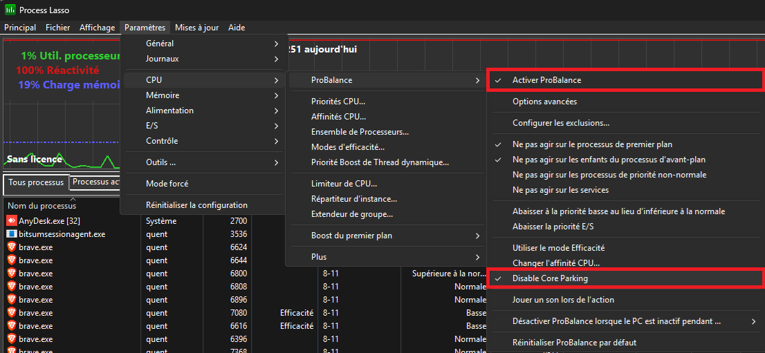Expand the Général submenu
Image resolution: width=765 pixels, height=353 pixels.
point(203,44)
